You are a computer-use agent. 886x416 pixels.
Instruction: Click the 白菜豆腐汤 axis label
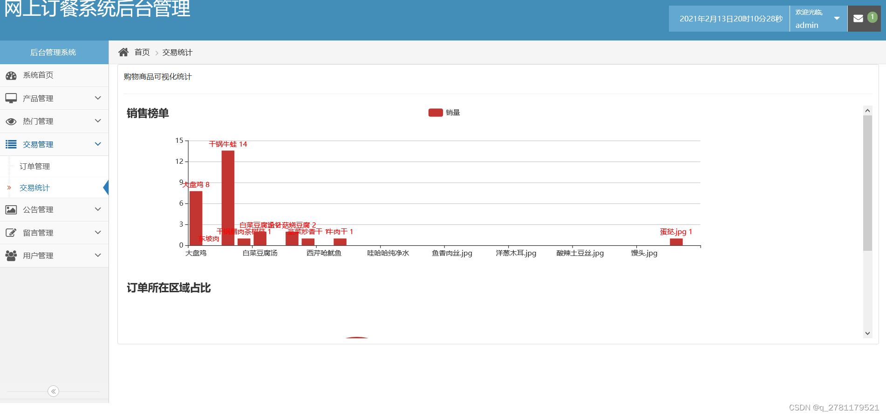260,253
